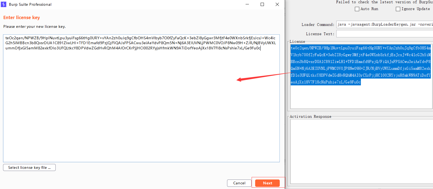433x189 pixels.
Task: Open the Select license key file button
Action: click(x=29, y=167)
